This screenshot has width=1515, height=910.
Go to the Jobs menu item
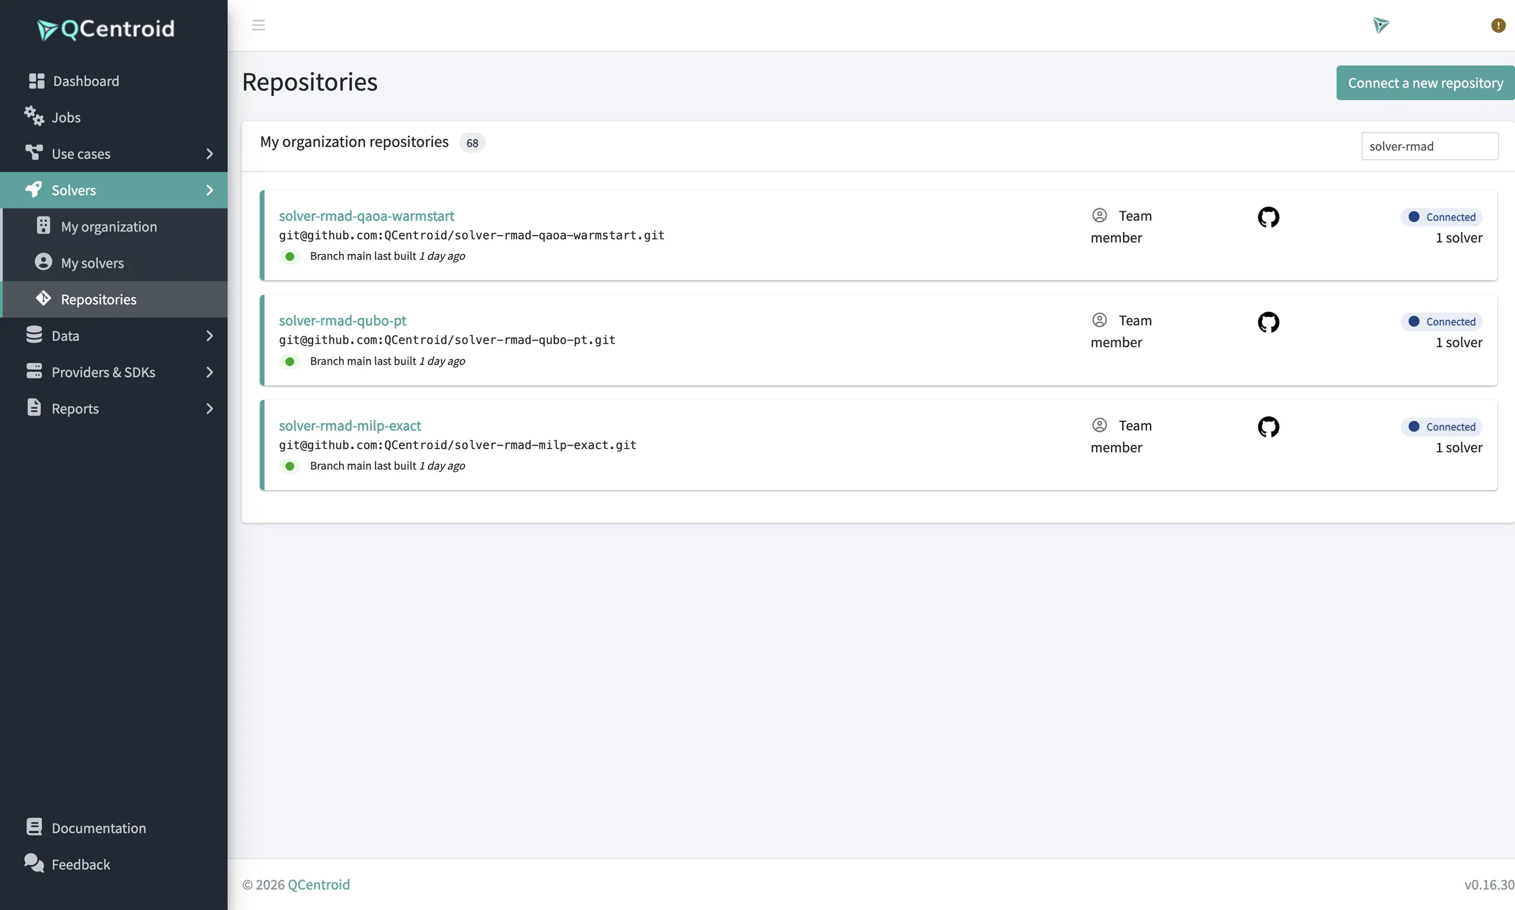coord(114,117)
